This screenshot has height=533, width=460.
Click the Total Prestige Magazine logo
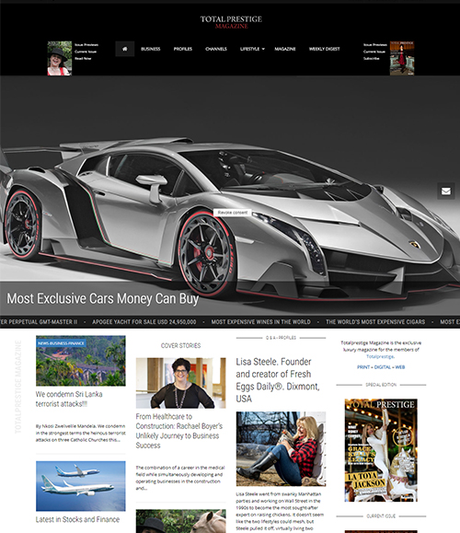pyautogui.click(x=231, y=22)
